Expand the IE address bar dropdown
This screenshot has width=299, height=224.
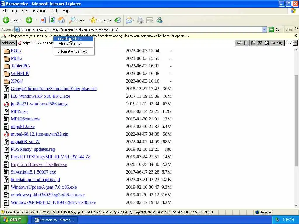(x=264, y=29)
